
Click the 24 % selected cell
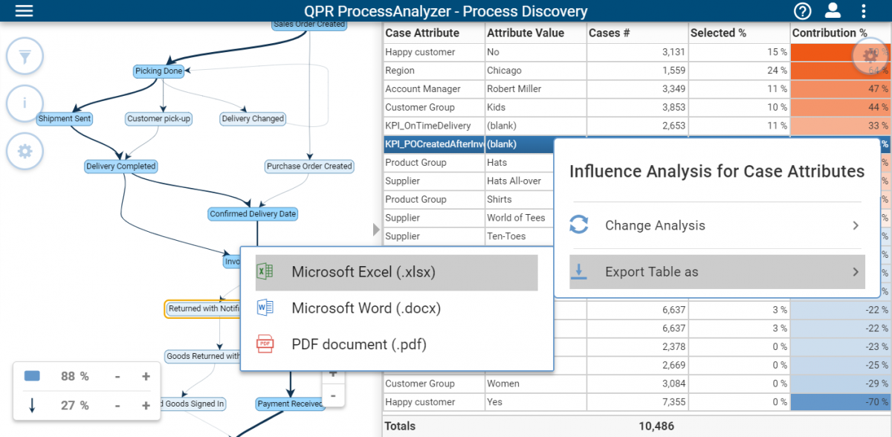point(738,71)
